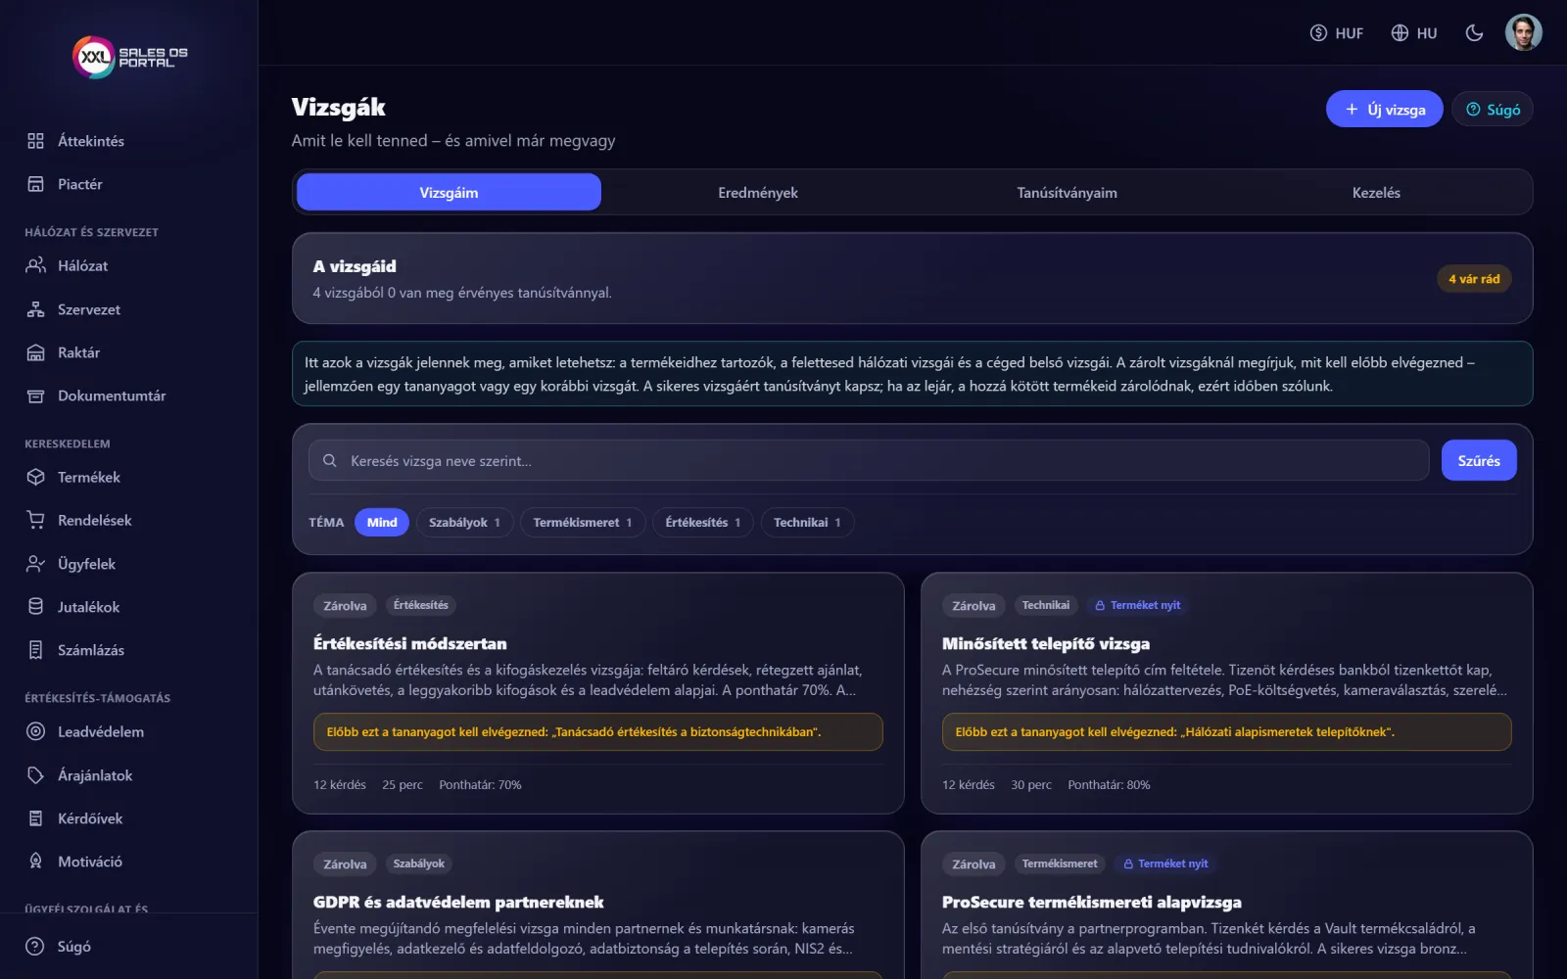This screenshot has width=1567, height=979.
Task: Click the Termékek box icon
Action: coord(36,477)
